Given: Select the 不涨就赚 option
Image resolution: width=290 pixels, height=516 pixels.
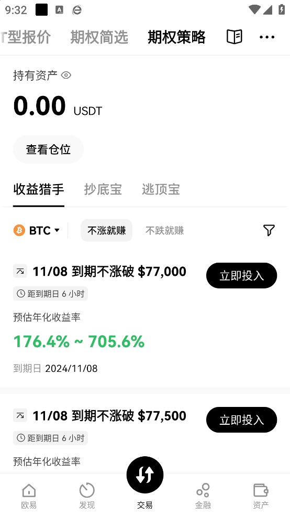Looking at the screenshot, I should point(107,230).
